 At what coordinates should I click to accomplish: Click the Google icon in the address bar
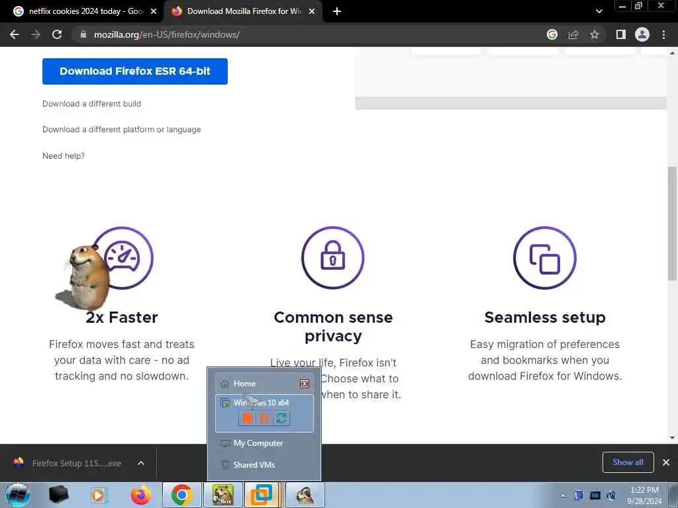point(552,34)
